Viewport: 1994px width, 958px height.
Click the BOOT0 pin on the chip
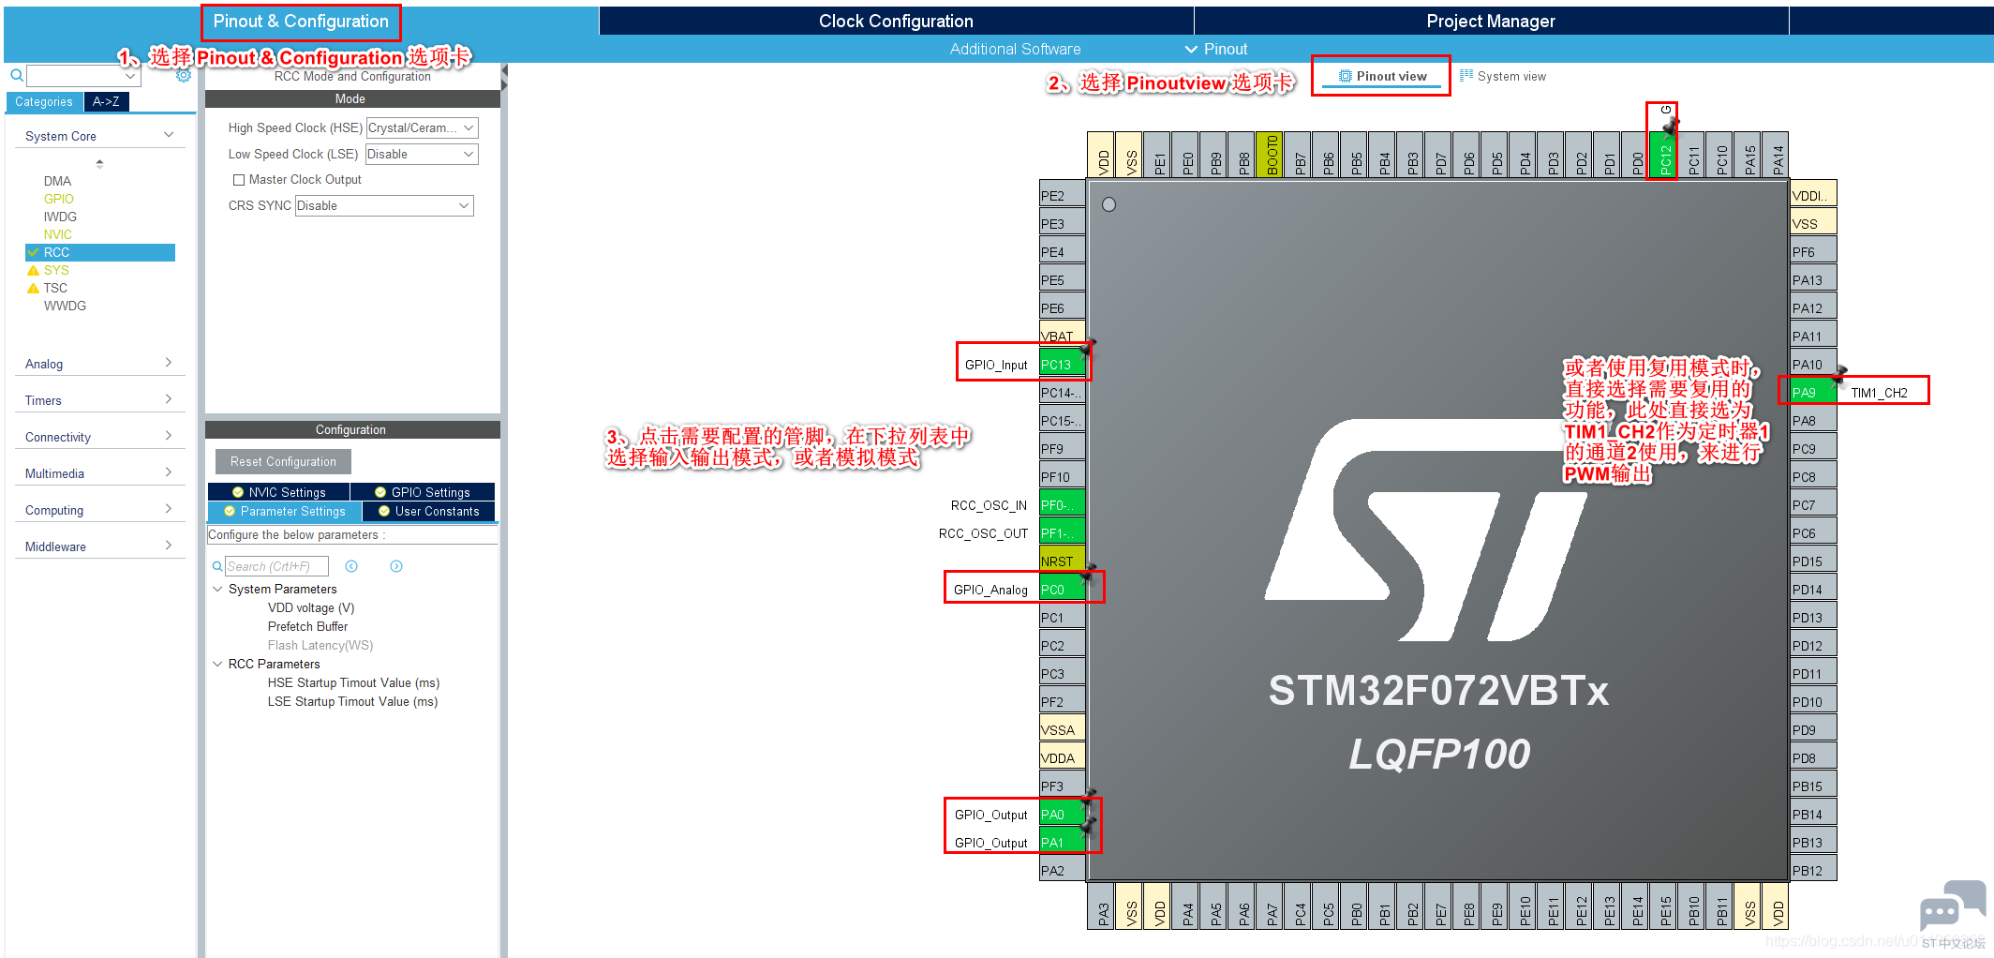coord(1272,155)
